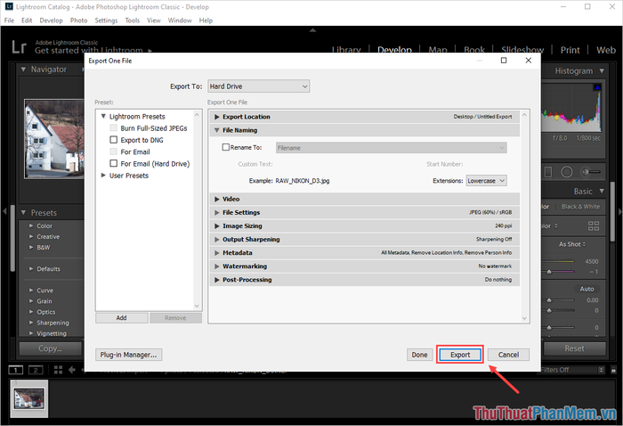Collapse the Histogram panel triangle

click(x=602, y=70)
